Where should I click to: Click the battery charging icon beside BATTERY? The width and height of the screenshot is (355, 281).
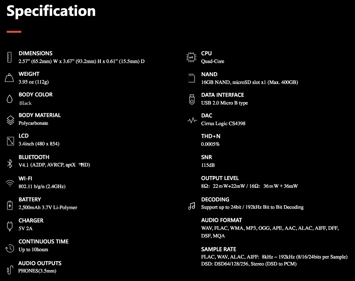click(10, 205)
